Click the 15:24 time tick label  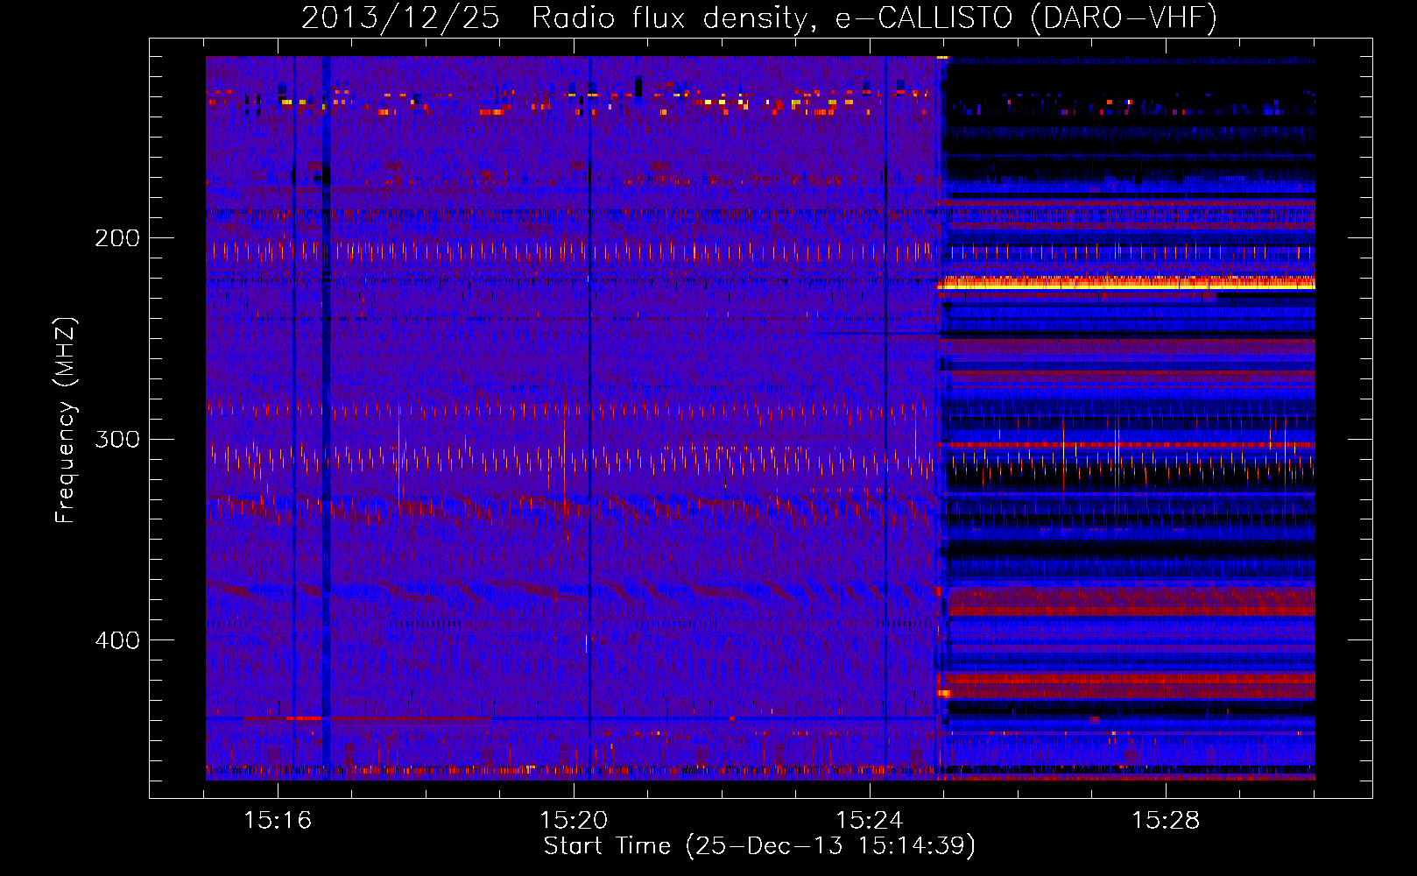pyautogui.click(x=870, y=820)
